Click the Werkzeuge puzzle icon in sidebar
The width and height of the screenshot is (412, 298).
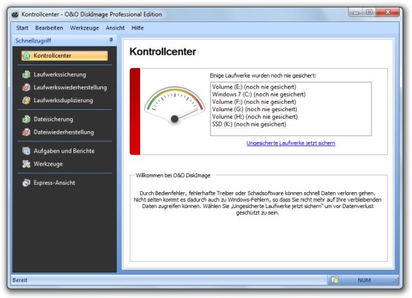(26, 164)
